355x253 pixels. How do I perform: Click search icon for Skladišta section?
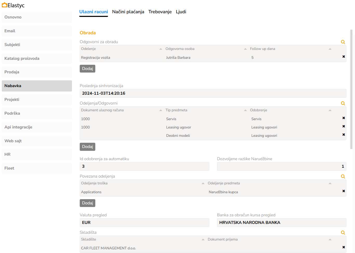(343, 232)
